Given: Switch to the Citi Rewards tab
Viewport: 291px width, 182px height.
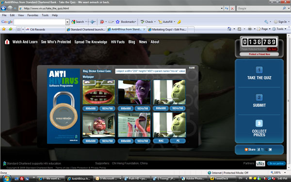Looking at the screenshot, I should (45, 29).
